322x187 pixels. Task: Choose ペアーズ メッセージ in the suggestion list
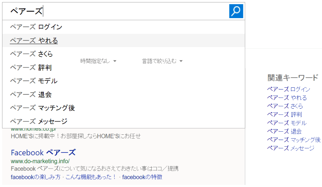pos(38,122)
